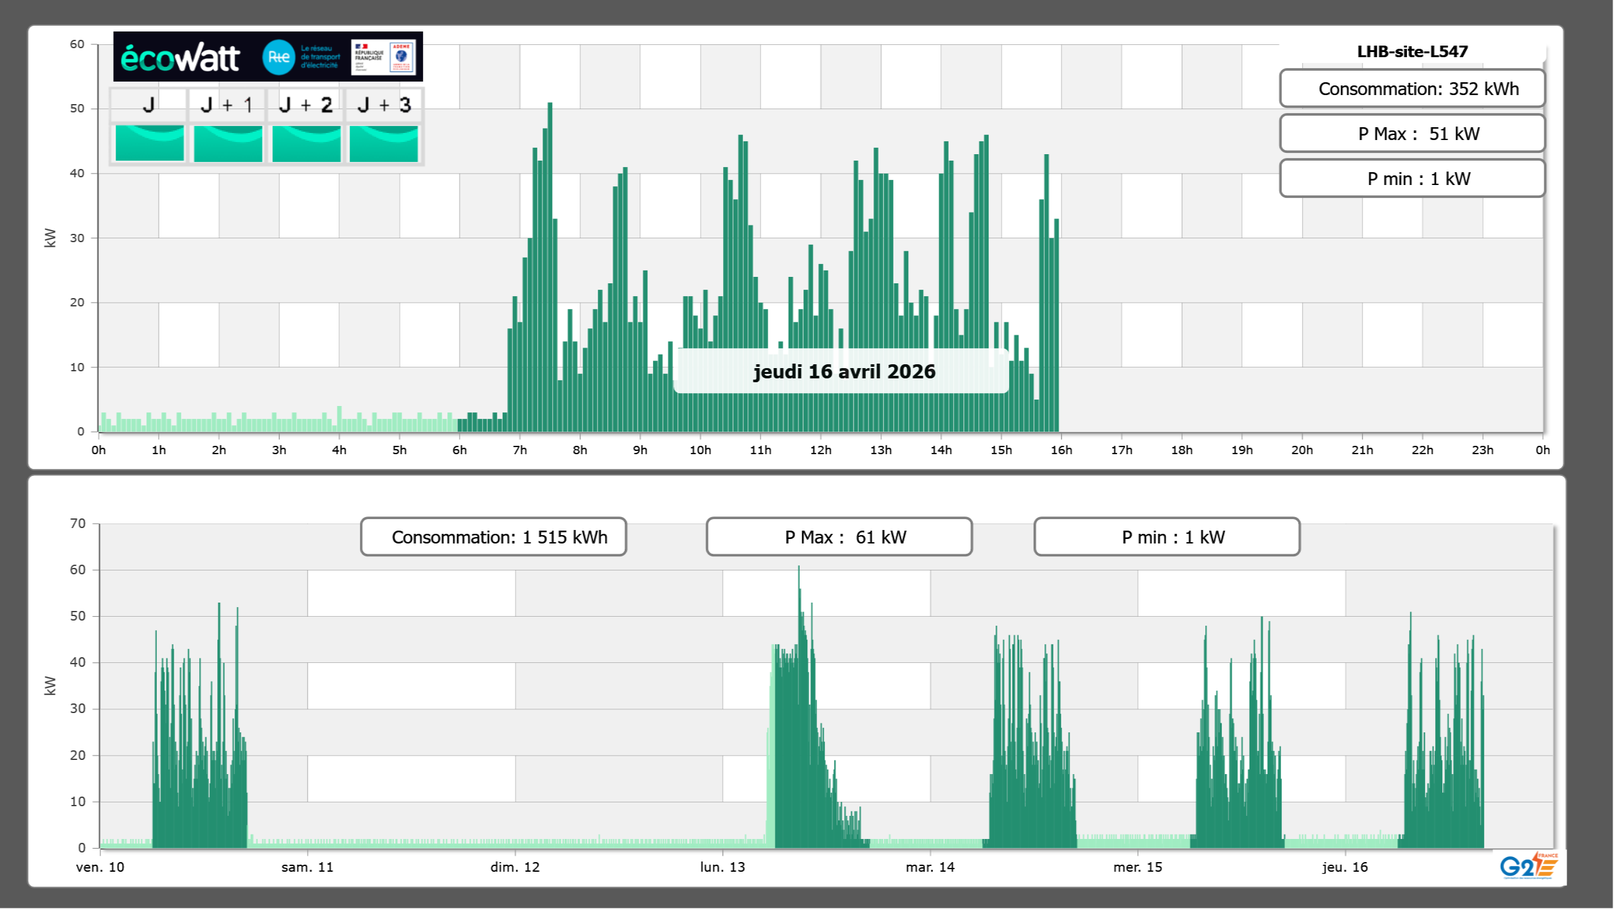Click the Consommation: 352 kWh box

(1412, 89)
